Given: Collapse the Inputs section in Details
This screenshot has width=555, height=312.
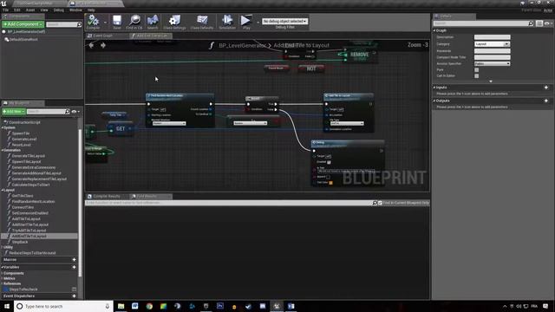Looking at the screenshot, I should tap(434, 88).
